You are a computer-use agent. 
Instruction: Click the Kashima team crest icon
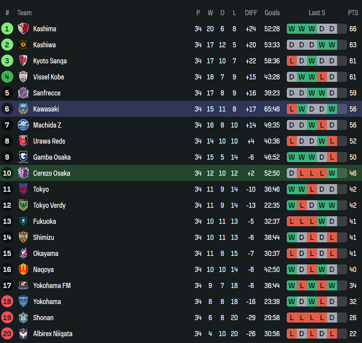[x=23, y=29]
